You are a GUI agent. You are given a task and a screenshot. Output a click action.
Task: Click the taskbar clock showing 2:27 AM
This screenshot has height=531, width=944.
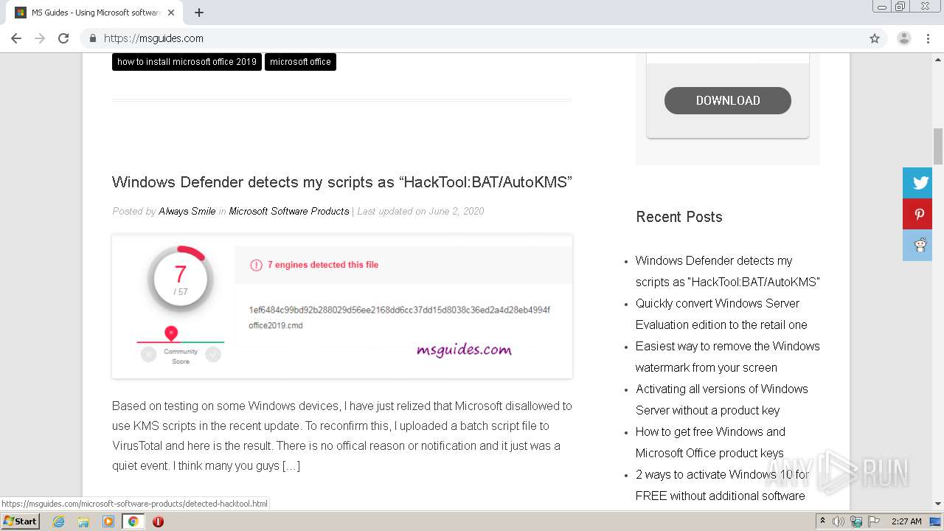[x=906, y=521]
